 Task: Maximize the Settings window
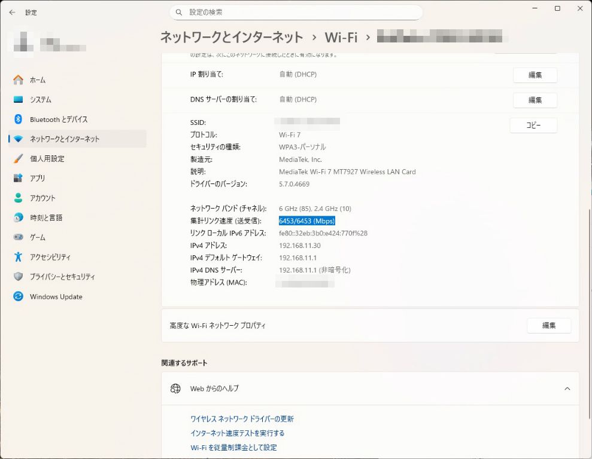tap(557, 8)
